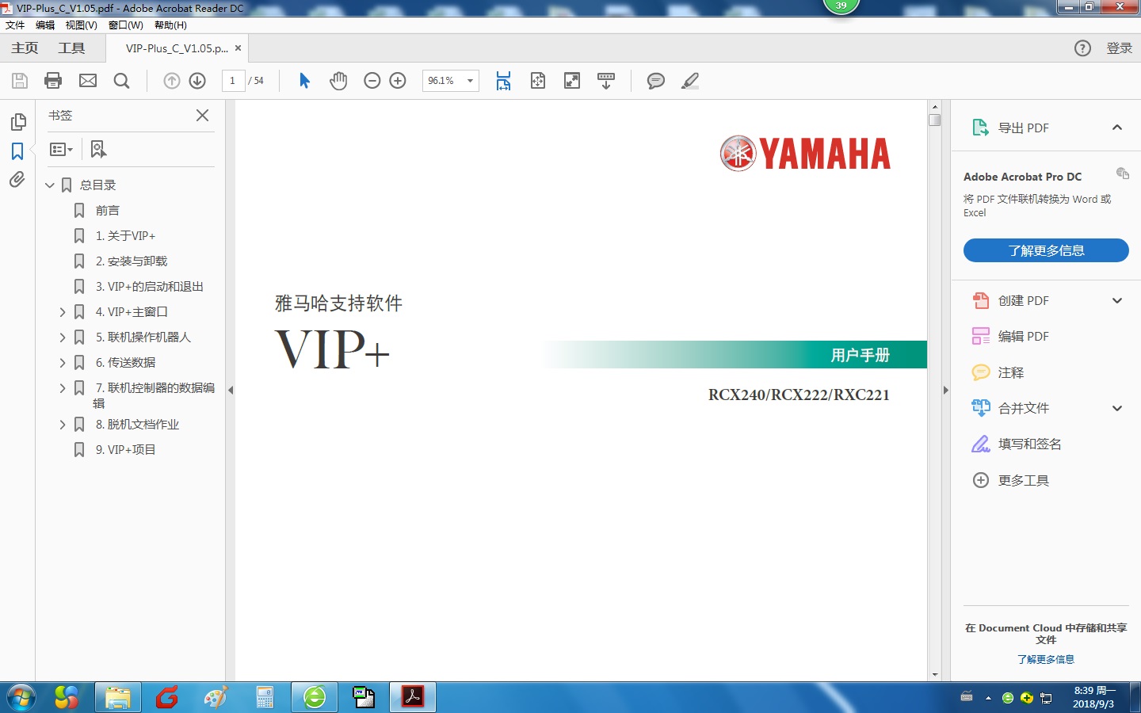Screen dimensions: 1141x713
Task: Select the highlighter pen tool
Action: pos(690,81)
